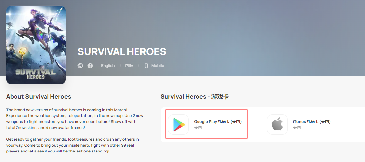This screenshot has width=365, height=162.
Task: Click the globe website icon
Action: [80, 66]
